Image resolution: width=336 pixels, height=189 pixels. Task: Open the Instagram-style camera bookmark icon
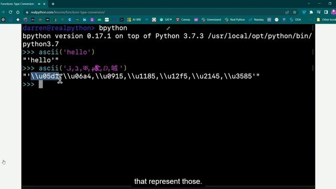(154, 19)
